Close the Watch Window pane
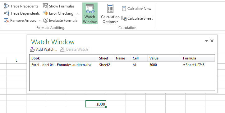 pyautogui.click(x=212, y=41)
